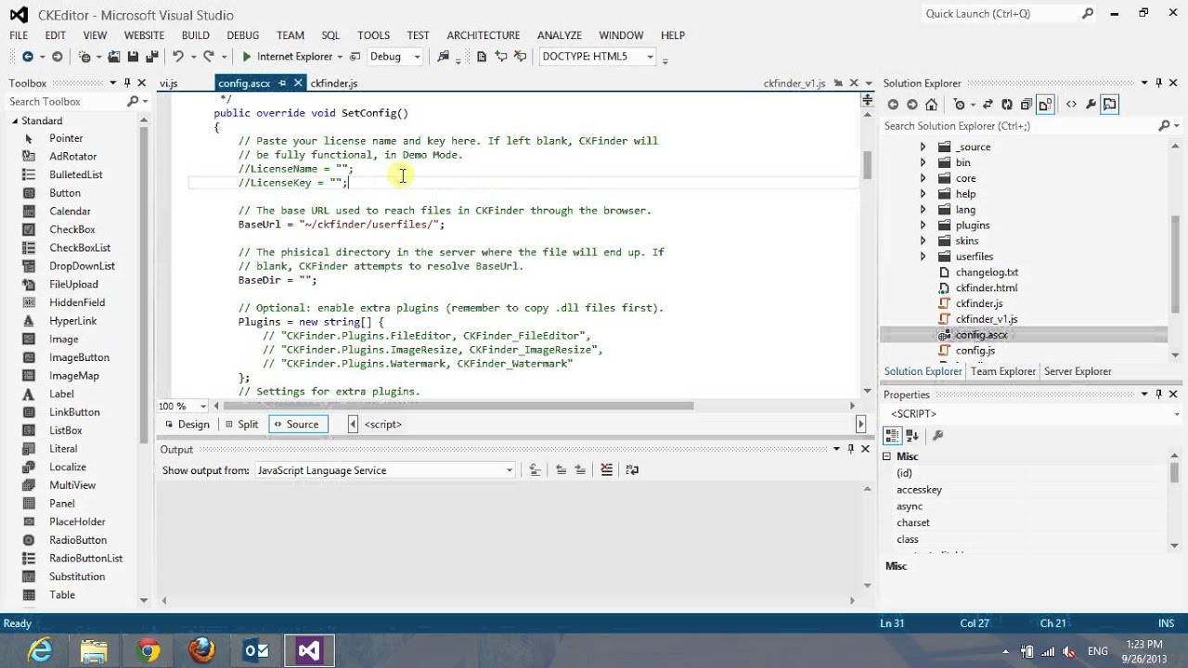Click View Code icon in Solution Explorer

(1071, 105)
